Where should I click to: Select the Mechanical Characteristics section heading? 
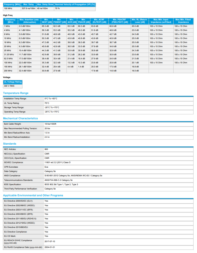point(20,119)
